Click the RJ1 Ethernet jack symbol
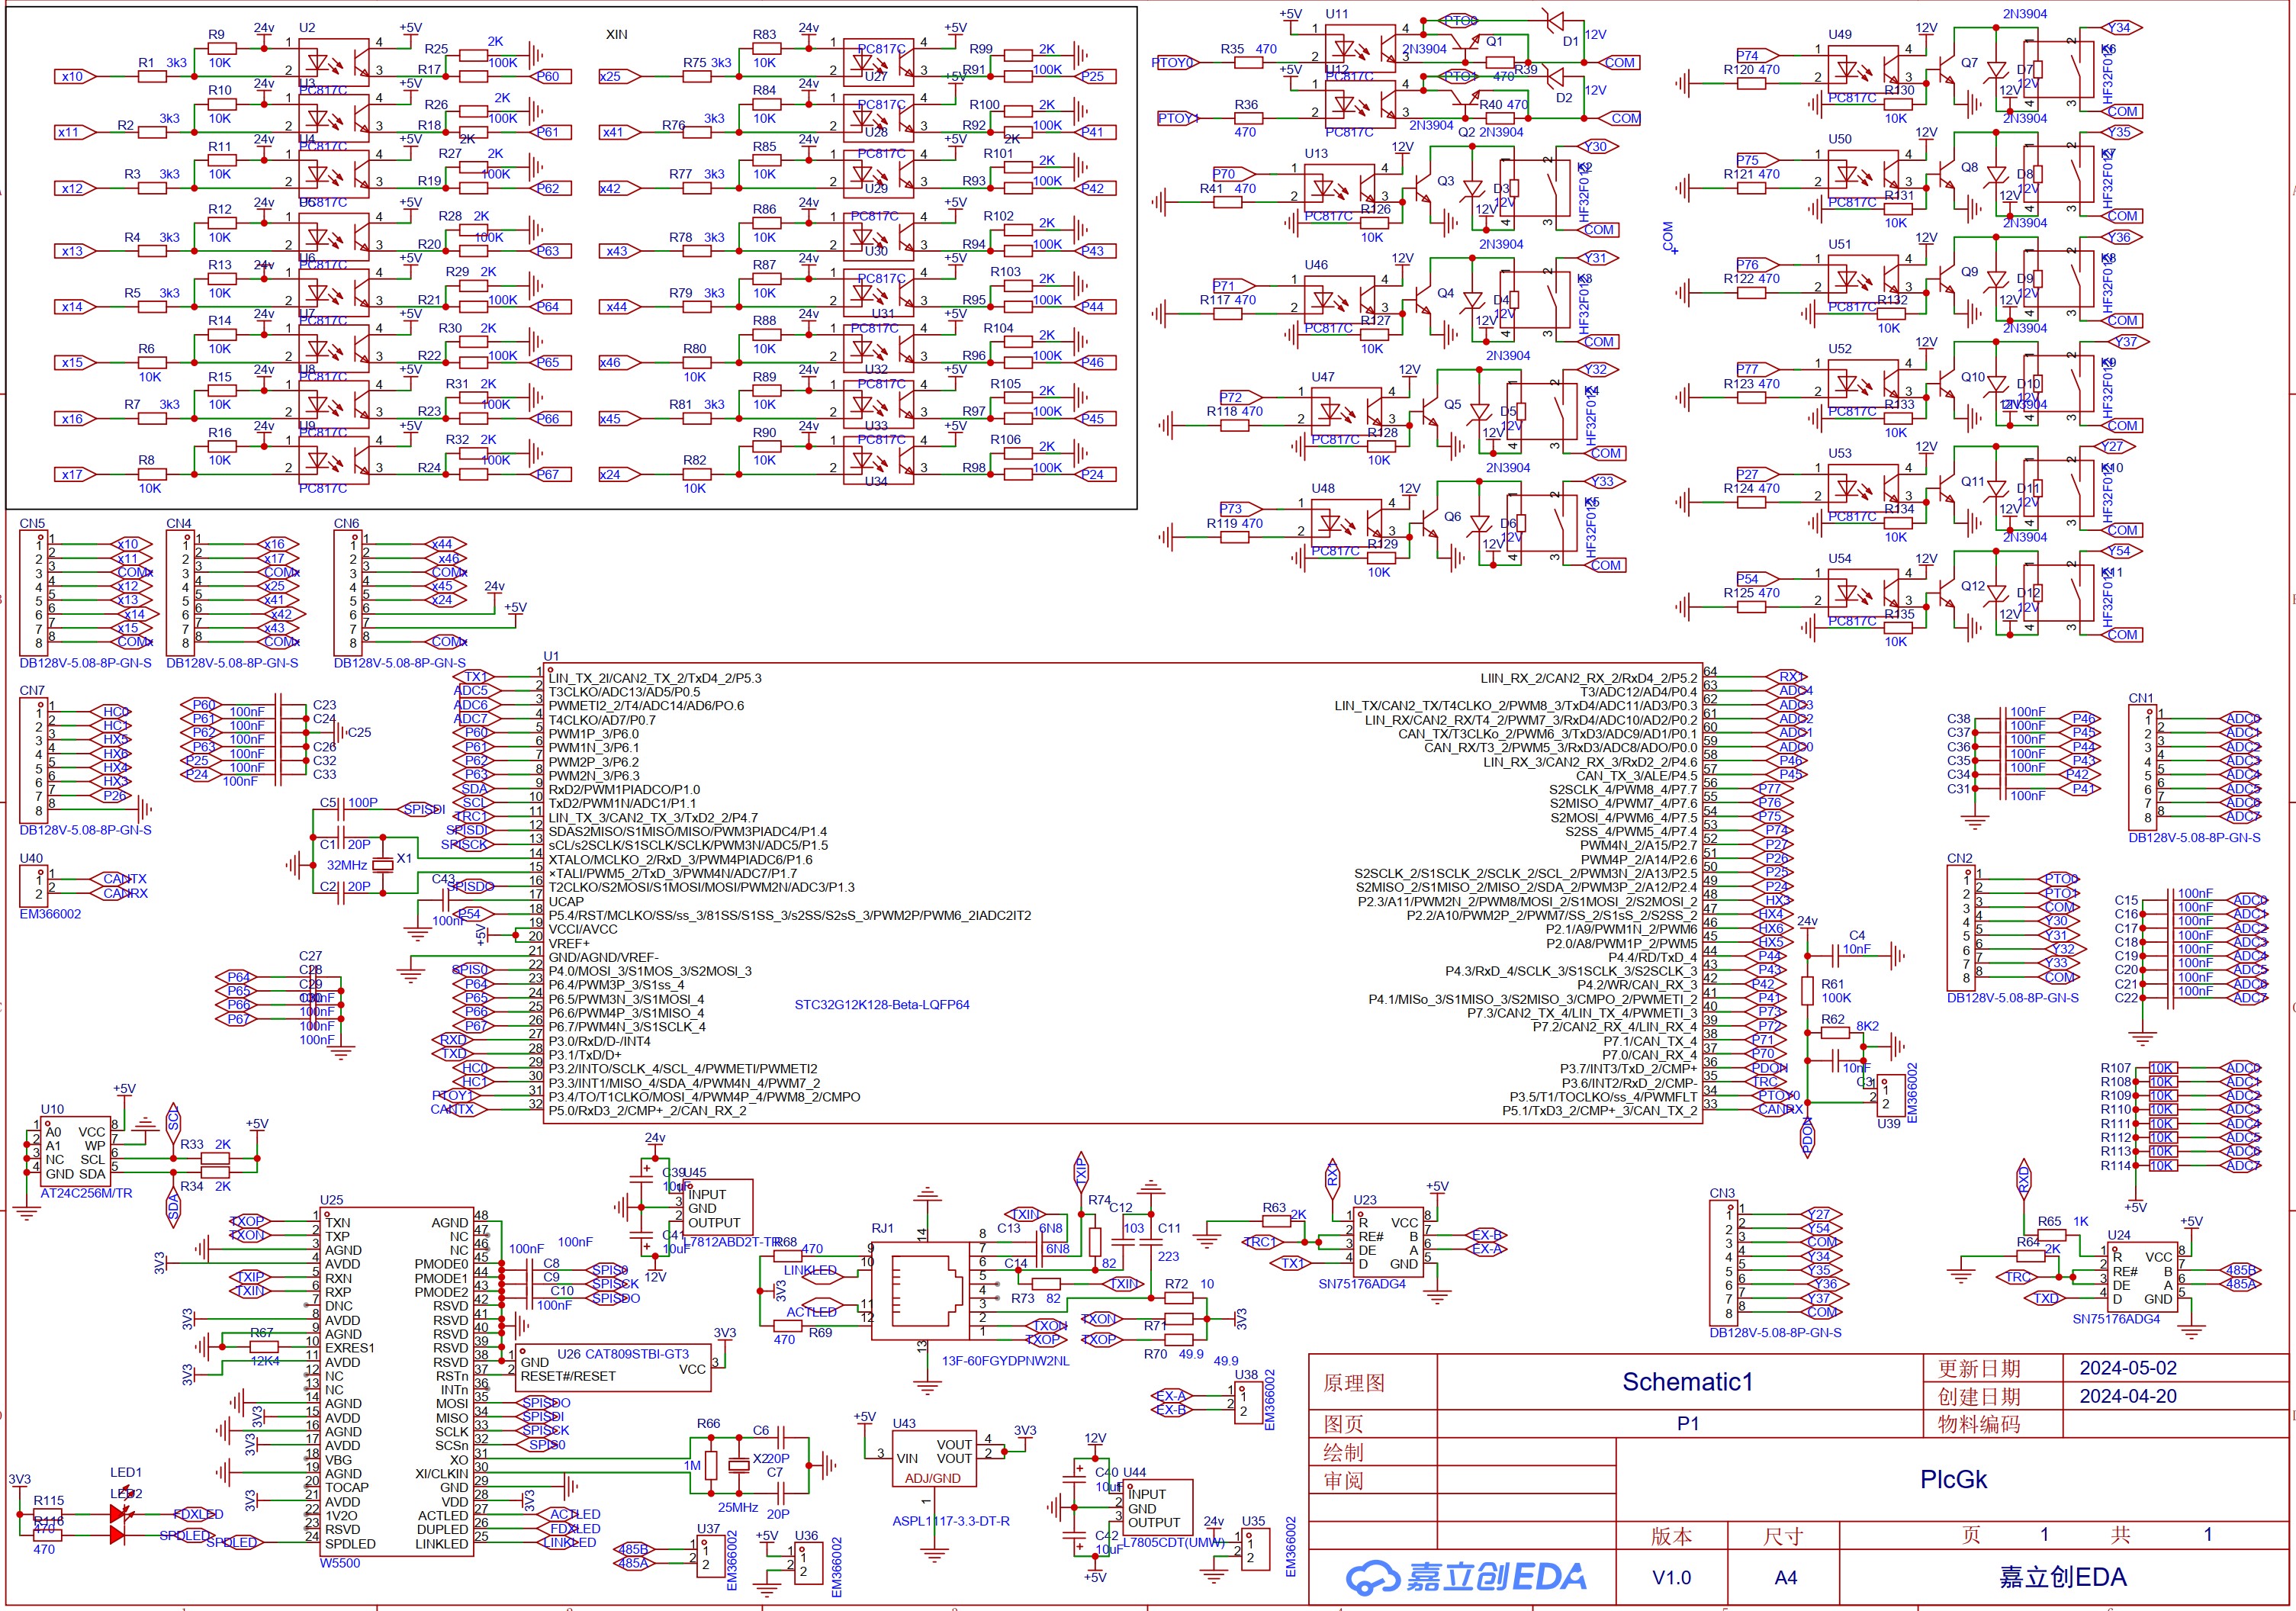2296x1611 pixels. click(919, 1291)
